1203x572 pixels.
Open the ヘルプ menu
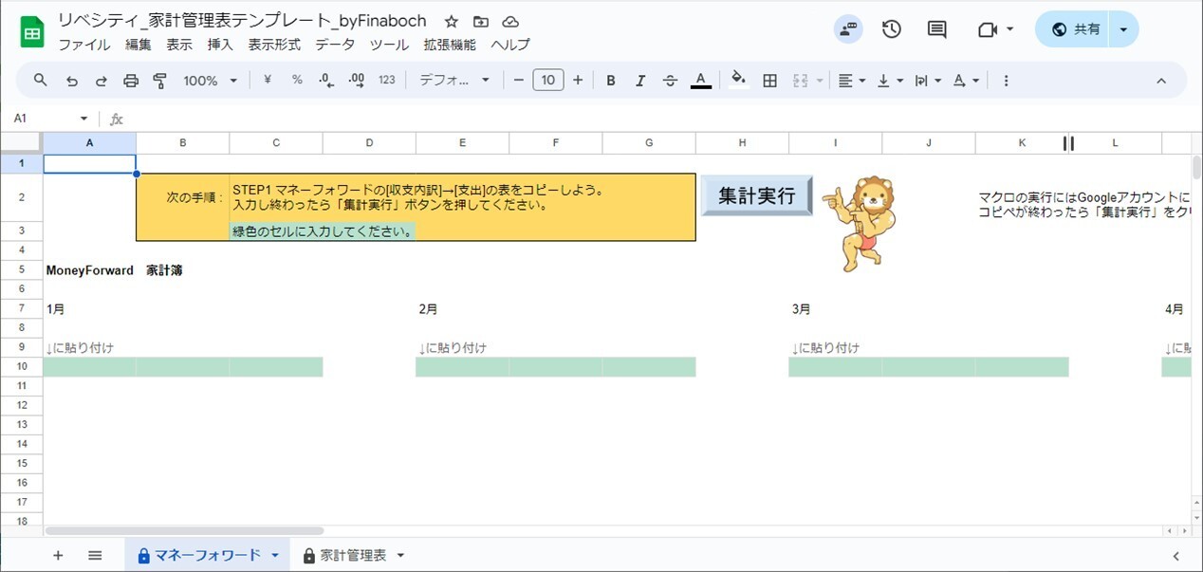pos(510,45)
